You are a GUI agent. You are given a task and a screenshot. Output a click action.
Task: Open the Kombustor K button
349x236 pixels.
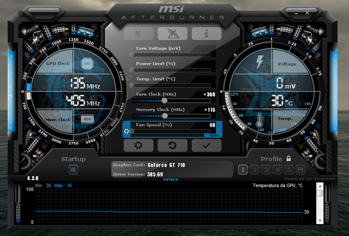tap(139, 34)
